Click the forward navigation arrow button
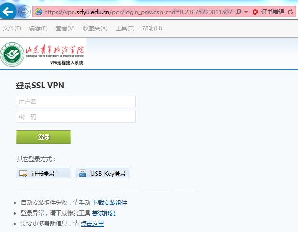This screenshot has height=232, width=298. (25, 12)
